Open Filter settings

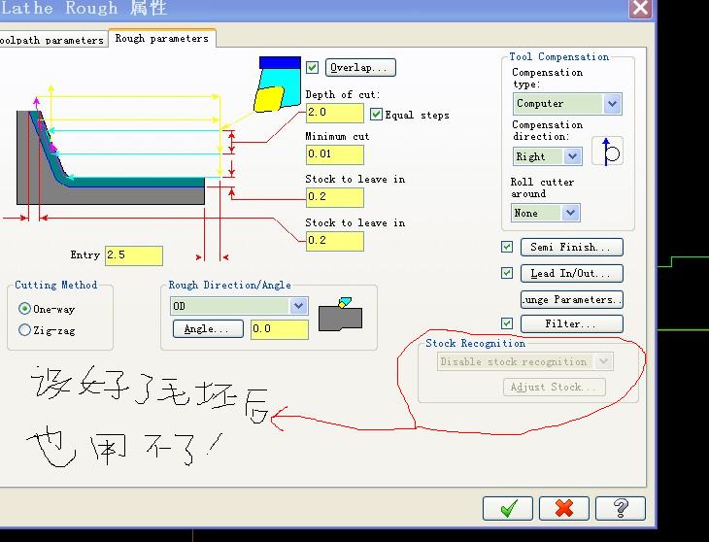pyautogui.click(x=571, y=323)
